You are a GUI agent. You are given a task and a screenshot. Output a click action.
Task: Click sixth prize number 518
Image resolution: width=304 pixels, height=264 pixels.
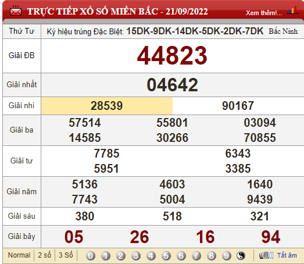pos(173,216)
